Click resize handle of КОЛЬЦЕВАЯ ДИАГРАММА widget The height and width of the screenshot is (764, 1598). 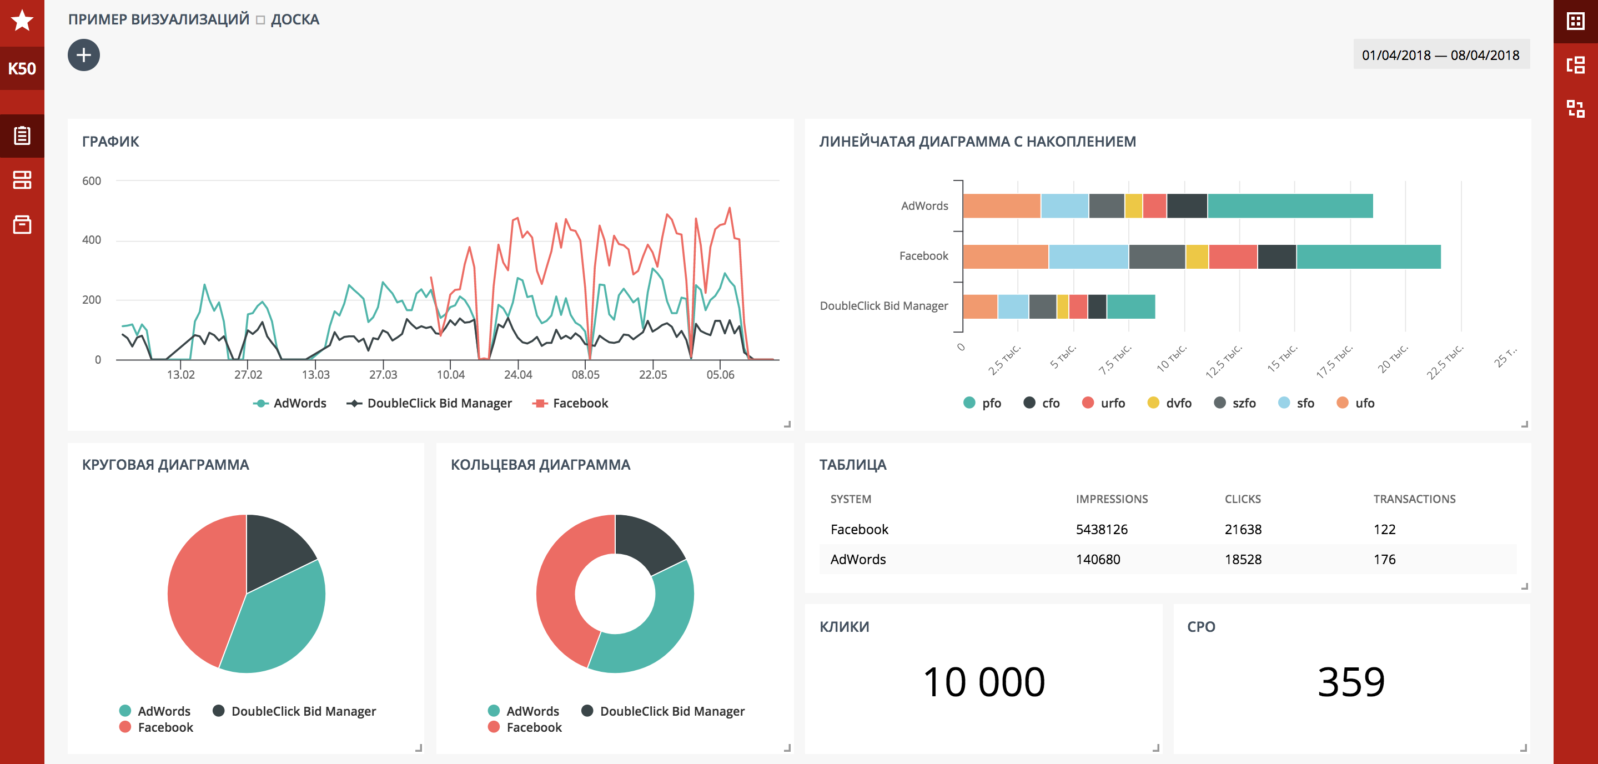click(787, 748)
